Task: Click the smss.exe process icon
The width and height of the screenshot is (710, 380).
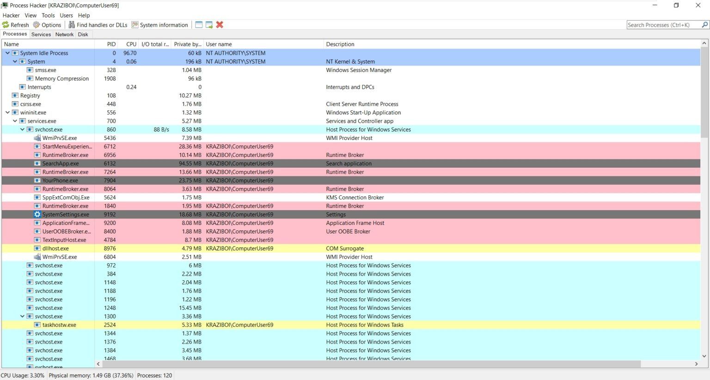Action: (30, 70)
